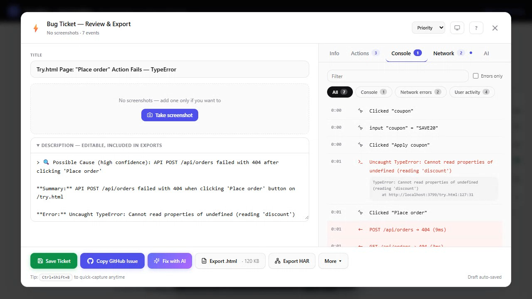Click the console prompt icon beside TypeError
532x299 pixels.
tap(360, 162)
